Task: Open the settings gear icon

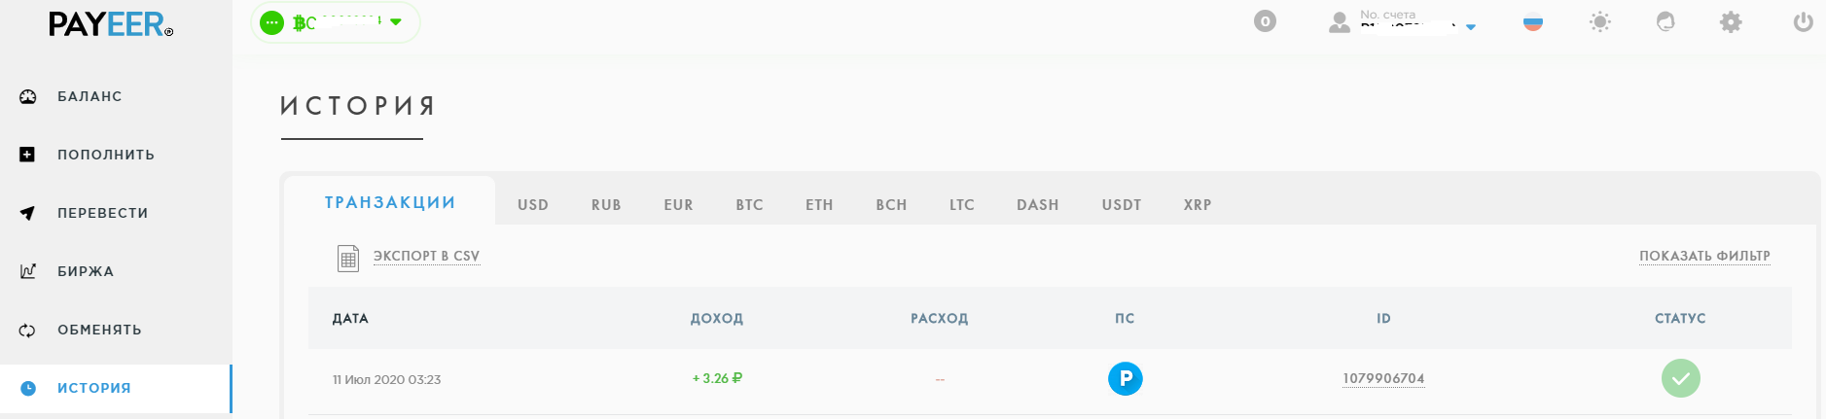Action: pos(1731,21)
